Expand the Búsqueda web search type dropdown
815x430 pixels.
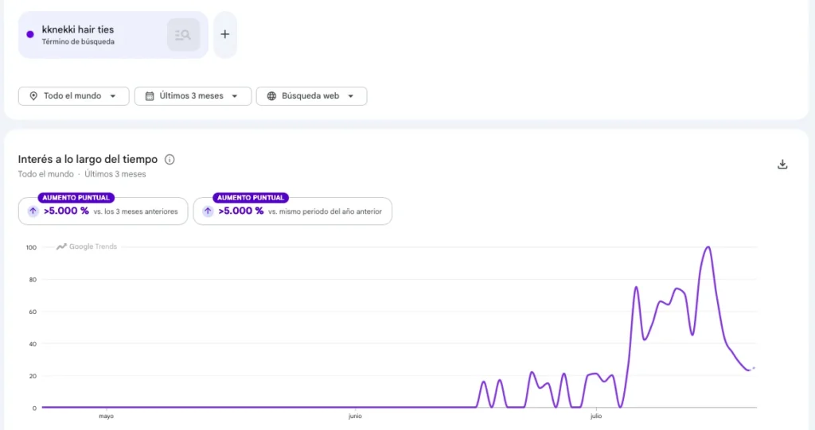[x=311, y=96]
